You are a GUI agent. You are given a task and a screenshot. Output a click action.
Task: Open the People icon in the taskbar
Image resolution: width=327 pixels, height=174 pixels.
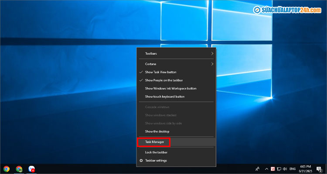coord(258,169)
